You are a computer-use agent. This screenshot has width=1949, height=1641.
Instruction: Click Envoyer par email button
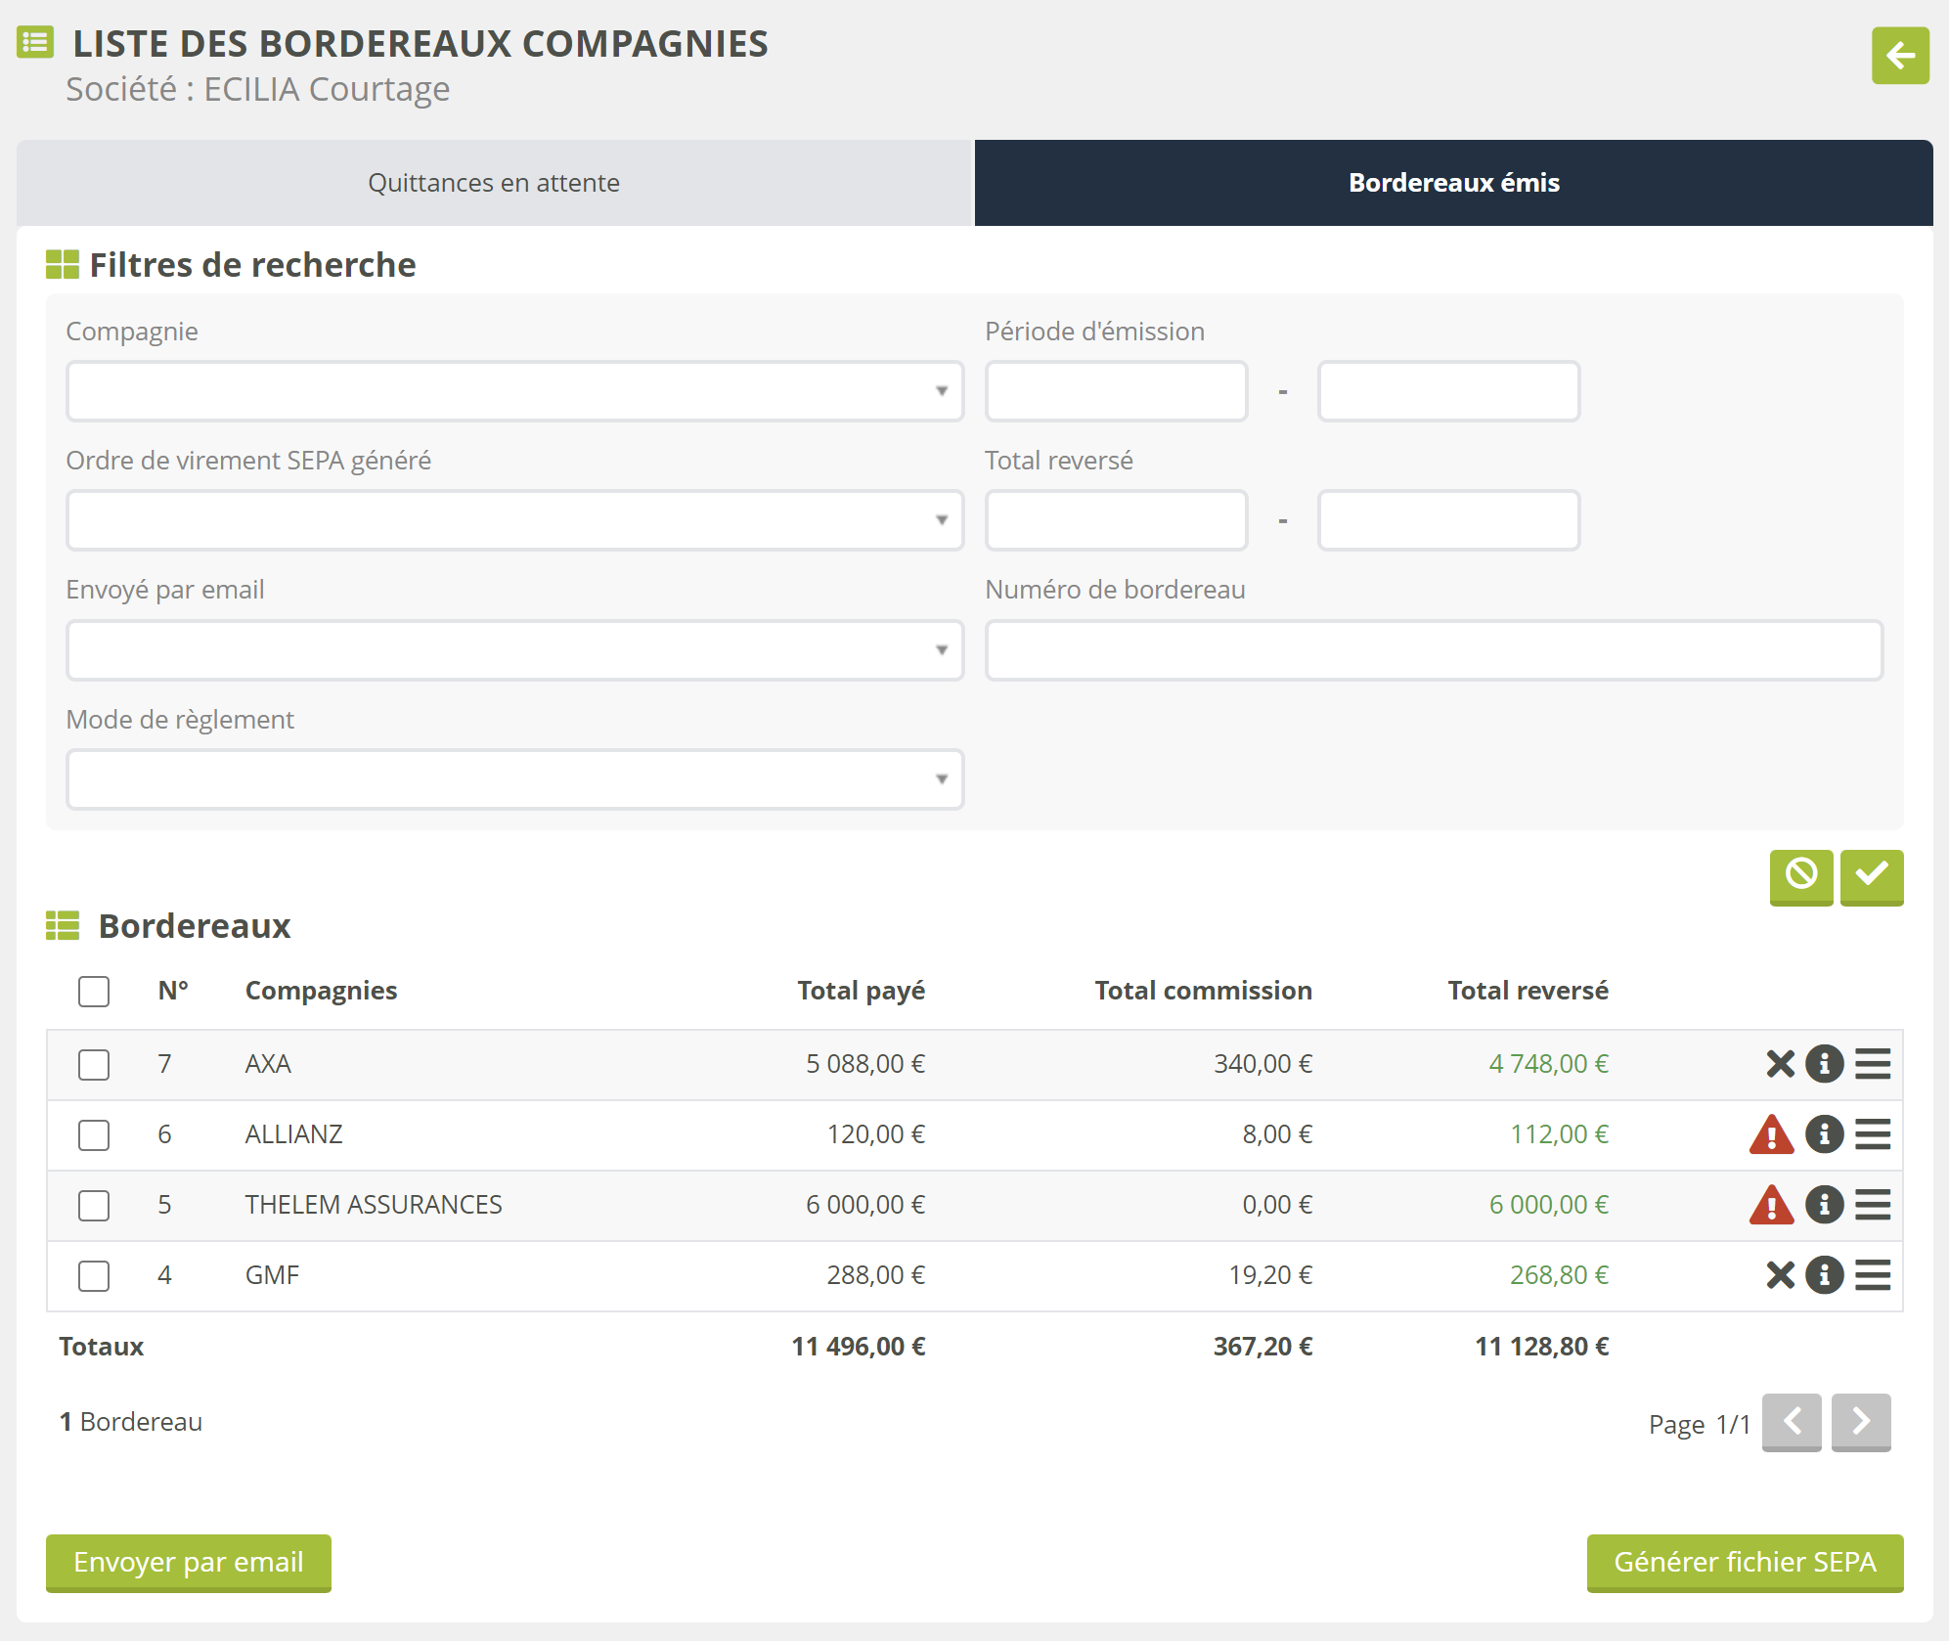click(189, 1562)
